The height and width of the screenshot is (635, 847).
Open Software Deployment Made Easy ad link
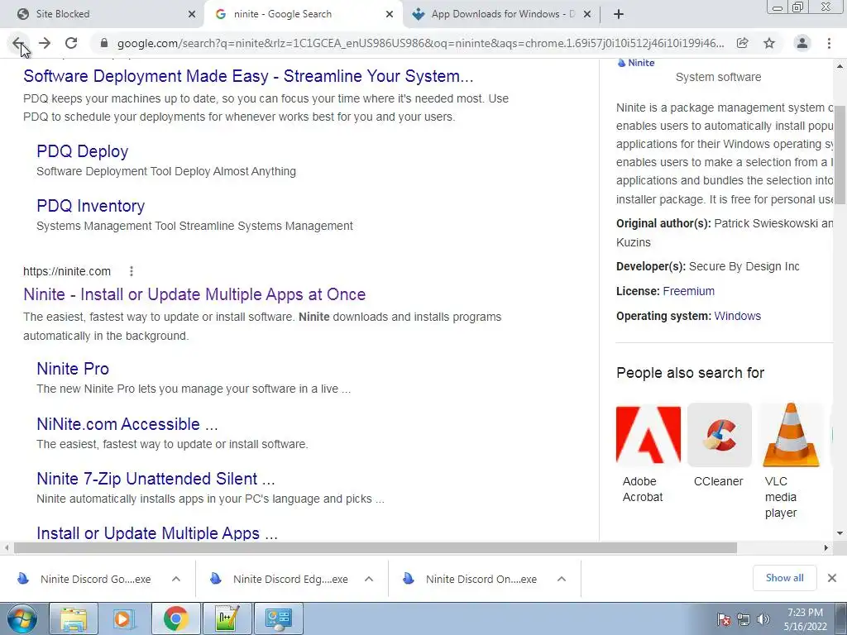pos(248,76)
